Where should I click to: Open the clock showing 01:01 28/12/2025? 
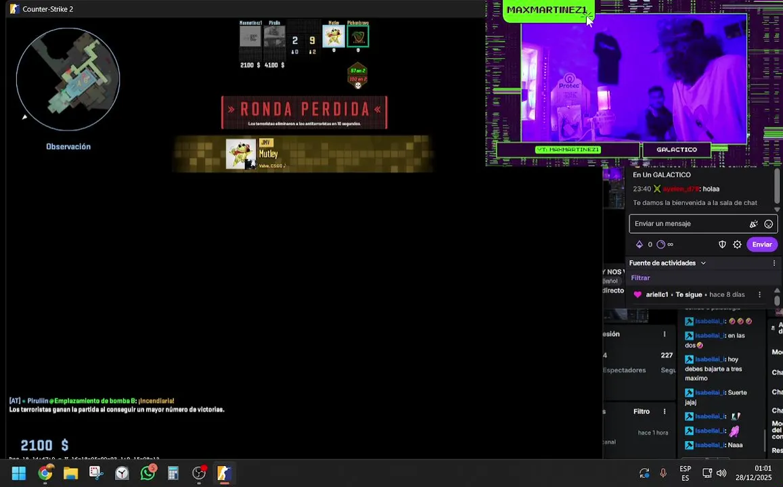coord(753,473)
